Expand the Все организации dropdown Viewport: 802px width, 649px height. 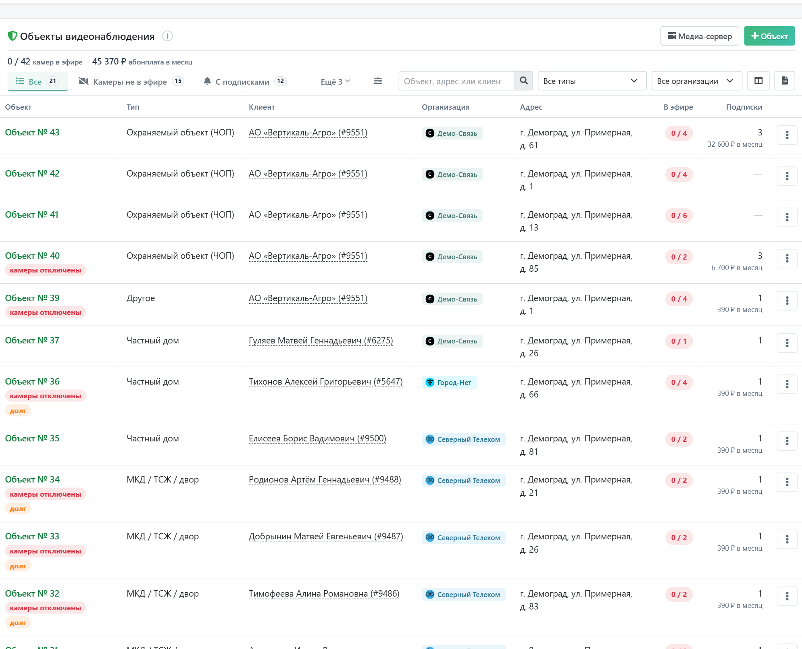[x=697, y=81]
